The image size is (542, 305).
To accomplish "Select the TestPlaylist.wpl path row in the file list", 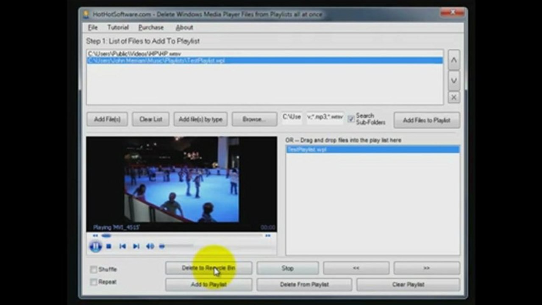I will 265,61.
